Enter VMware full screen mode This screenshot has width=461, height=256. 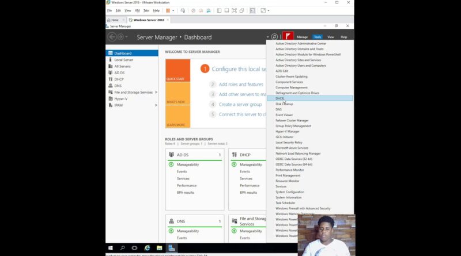click(235, 10)
